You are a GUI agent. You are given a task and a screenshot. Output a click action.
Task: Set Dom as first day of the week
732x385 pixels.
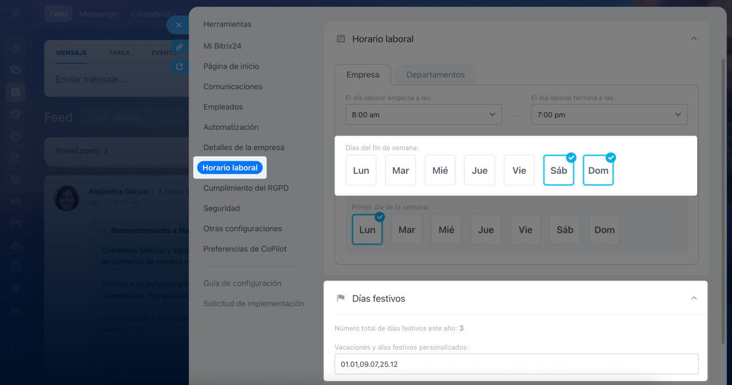pyautogui.click(x=604, y=230)
